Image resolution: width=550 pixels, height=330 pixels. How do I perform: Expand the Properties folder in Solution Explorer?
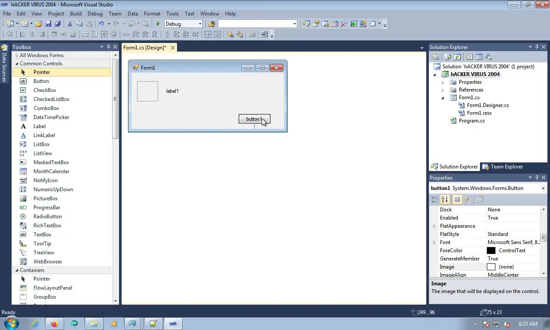coord(443,82)
